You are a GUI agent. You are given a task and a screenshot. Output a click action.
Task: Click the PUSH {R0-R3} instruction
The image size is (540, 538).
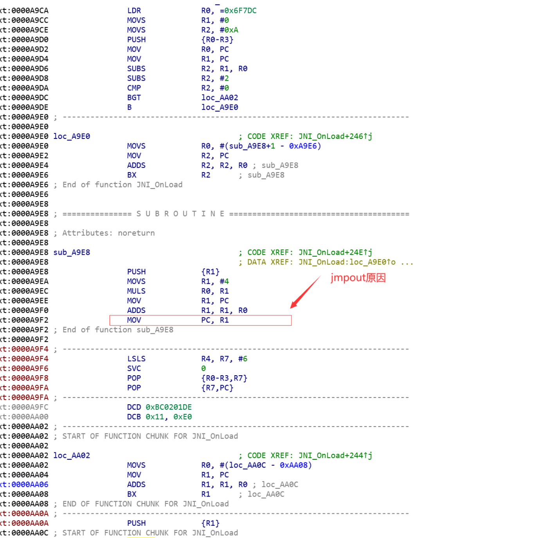(x=180, y=40)
